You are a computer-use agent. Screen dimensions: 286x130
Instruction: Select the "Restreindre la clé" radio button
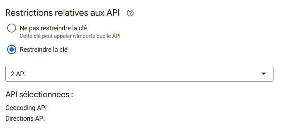point(11,50)
